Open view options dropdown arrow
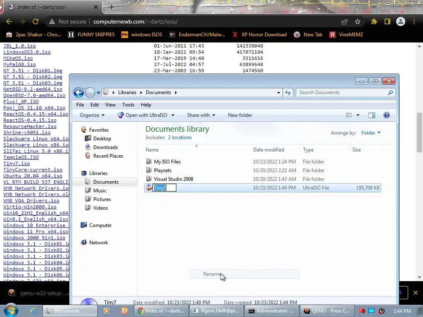The image size is (423, 317). pyautogui.click(x=358, y=115)
